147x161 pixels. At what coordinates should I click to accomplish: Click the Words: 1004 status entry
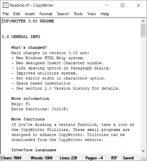pos(41,158)
